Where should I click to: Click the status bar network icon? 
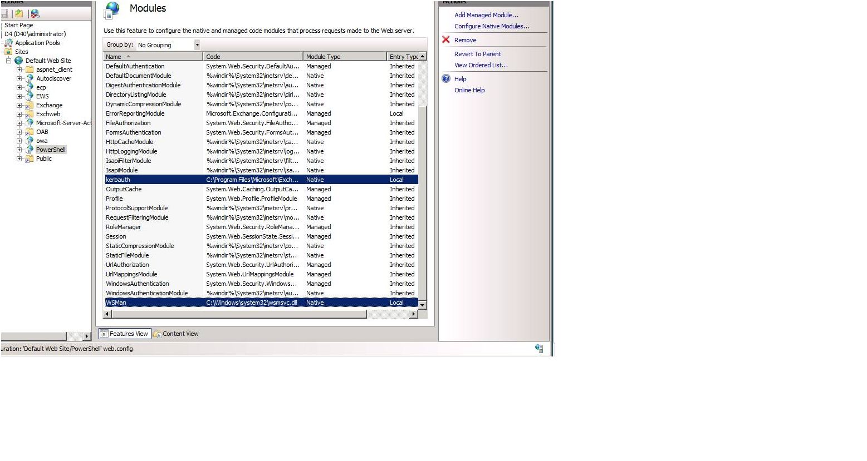point(538,349)
